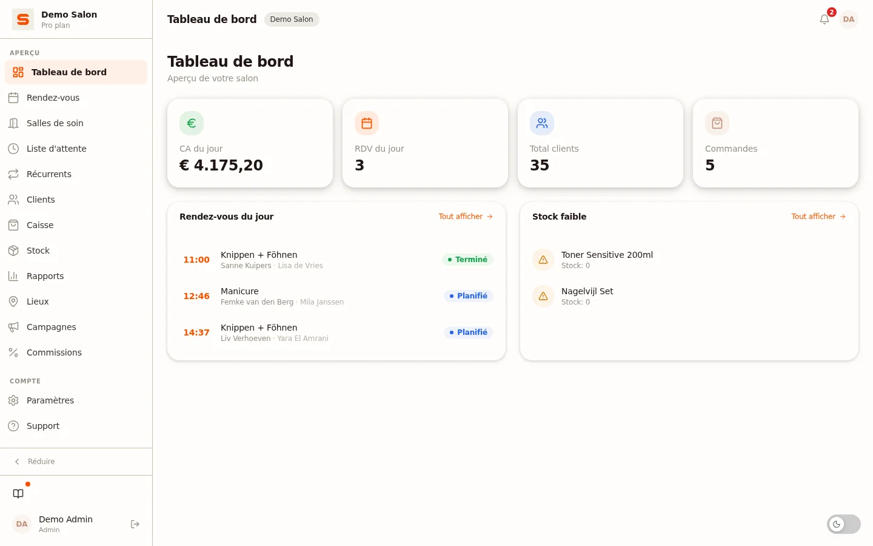Image resolution: width=873 pixels, height=546 pixels.
Task: Toggle dark mode switch
Action: [844, 524]
